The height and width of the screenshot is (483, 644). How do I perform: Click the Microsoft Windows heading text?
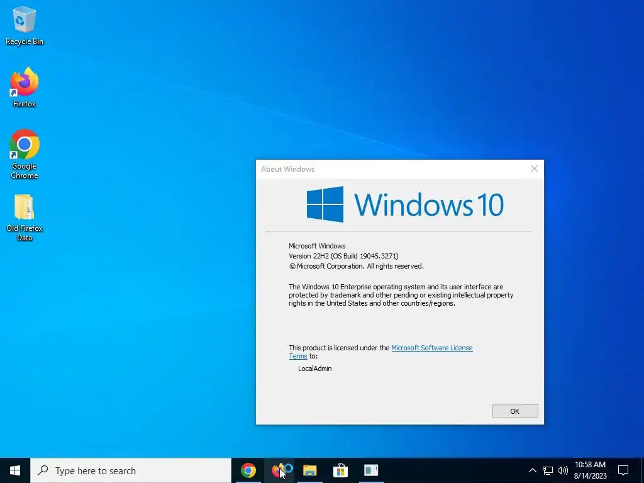point(317,246)
